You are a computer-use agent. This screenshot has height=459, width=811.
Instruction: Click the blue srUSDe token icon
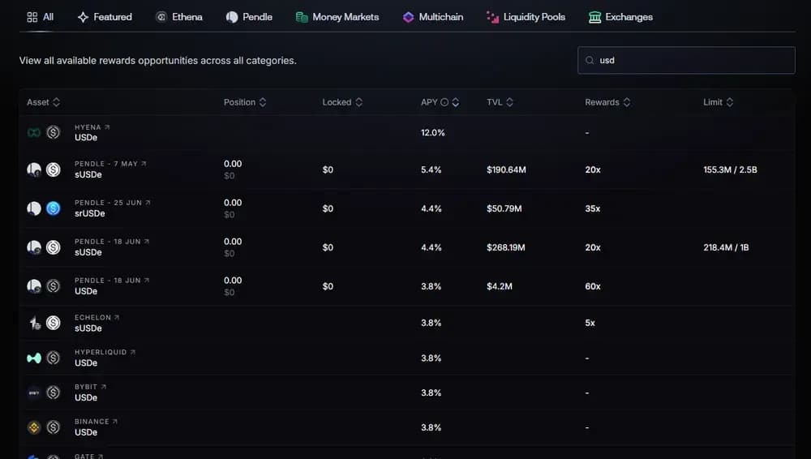click(54, 208)
